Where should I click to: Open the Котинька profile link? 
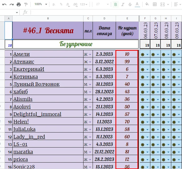[26, 77]
